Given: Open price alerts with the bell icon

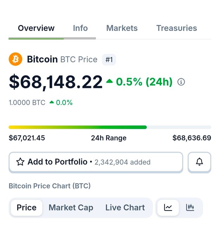Looking at the screenshot, I should click(199, 162).
